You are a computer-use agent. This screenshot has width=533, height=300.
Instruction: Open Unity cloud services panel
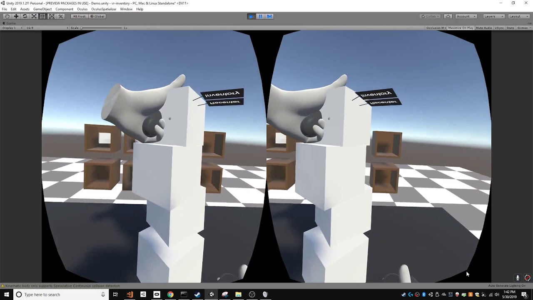(448, 16)
